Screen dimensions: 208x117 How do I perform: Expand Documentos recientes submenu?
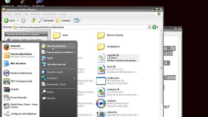(x=58, y=52)
